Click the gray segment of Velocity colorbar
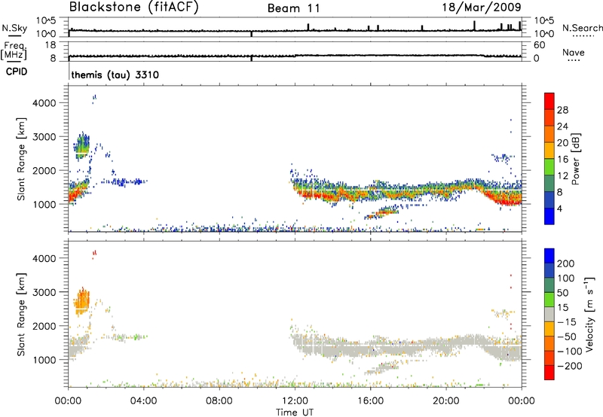The image size is (603, 417). coord(549,314)
